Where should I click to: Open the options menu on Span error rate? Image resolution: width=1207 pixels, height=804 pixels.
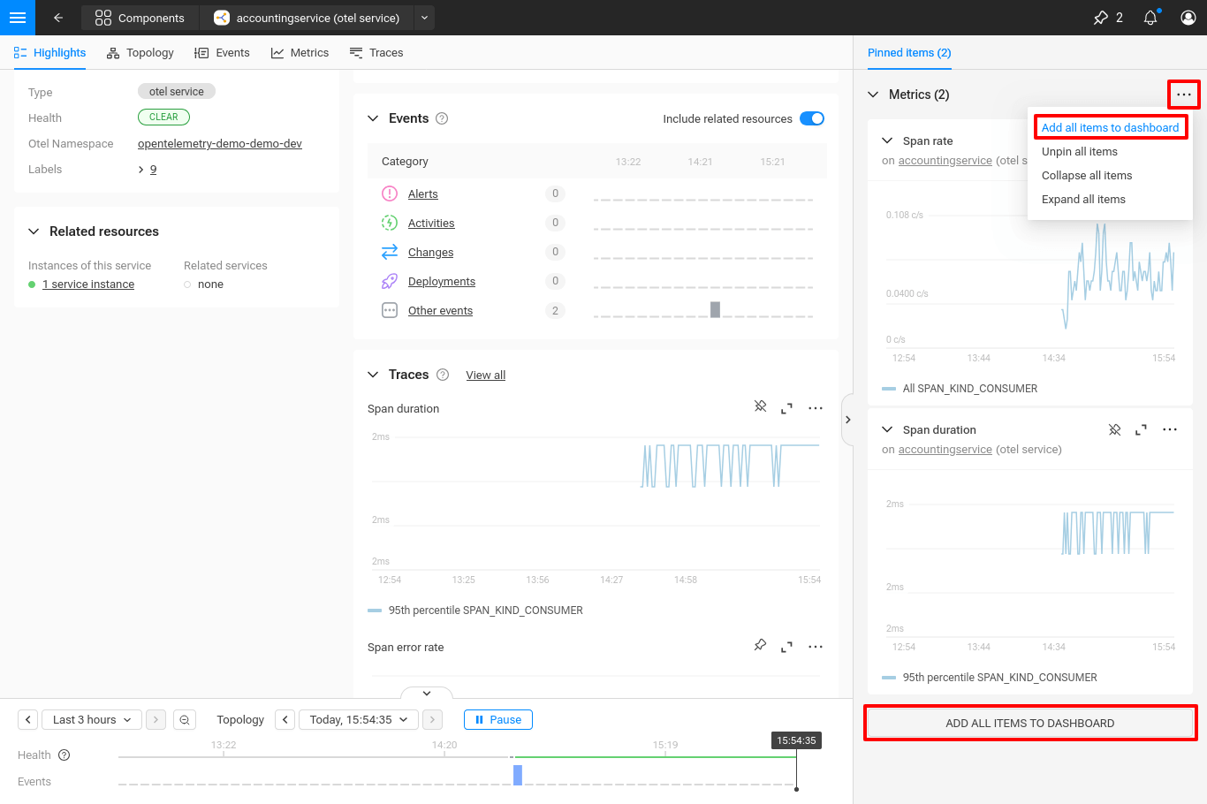point(815,646)
